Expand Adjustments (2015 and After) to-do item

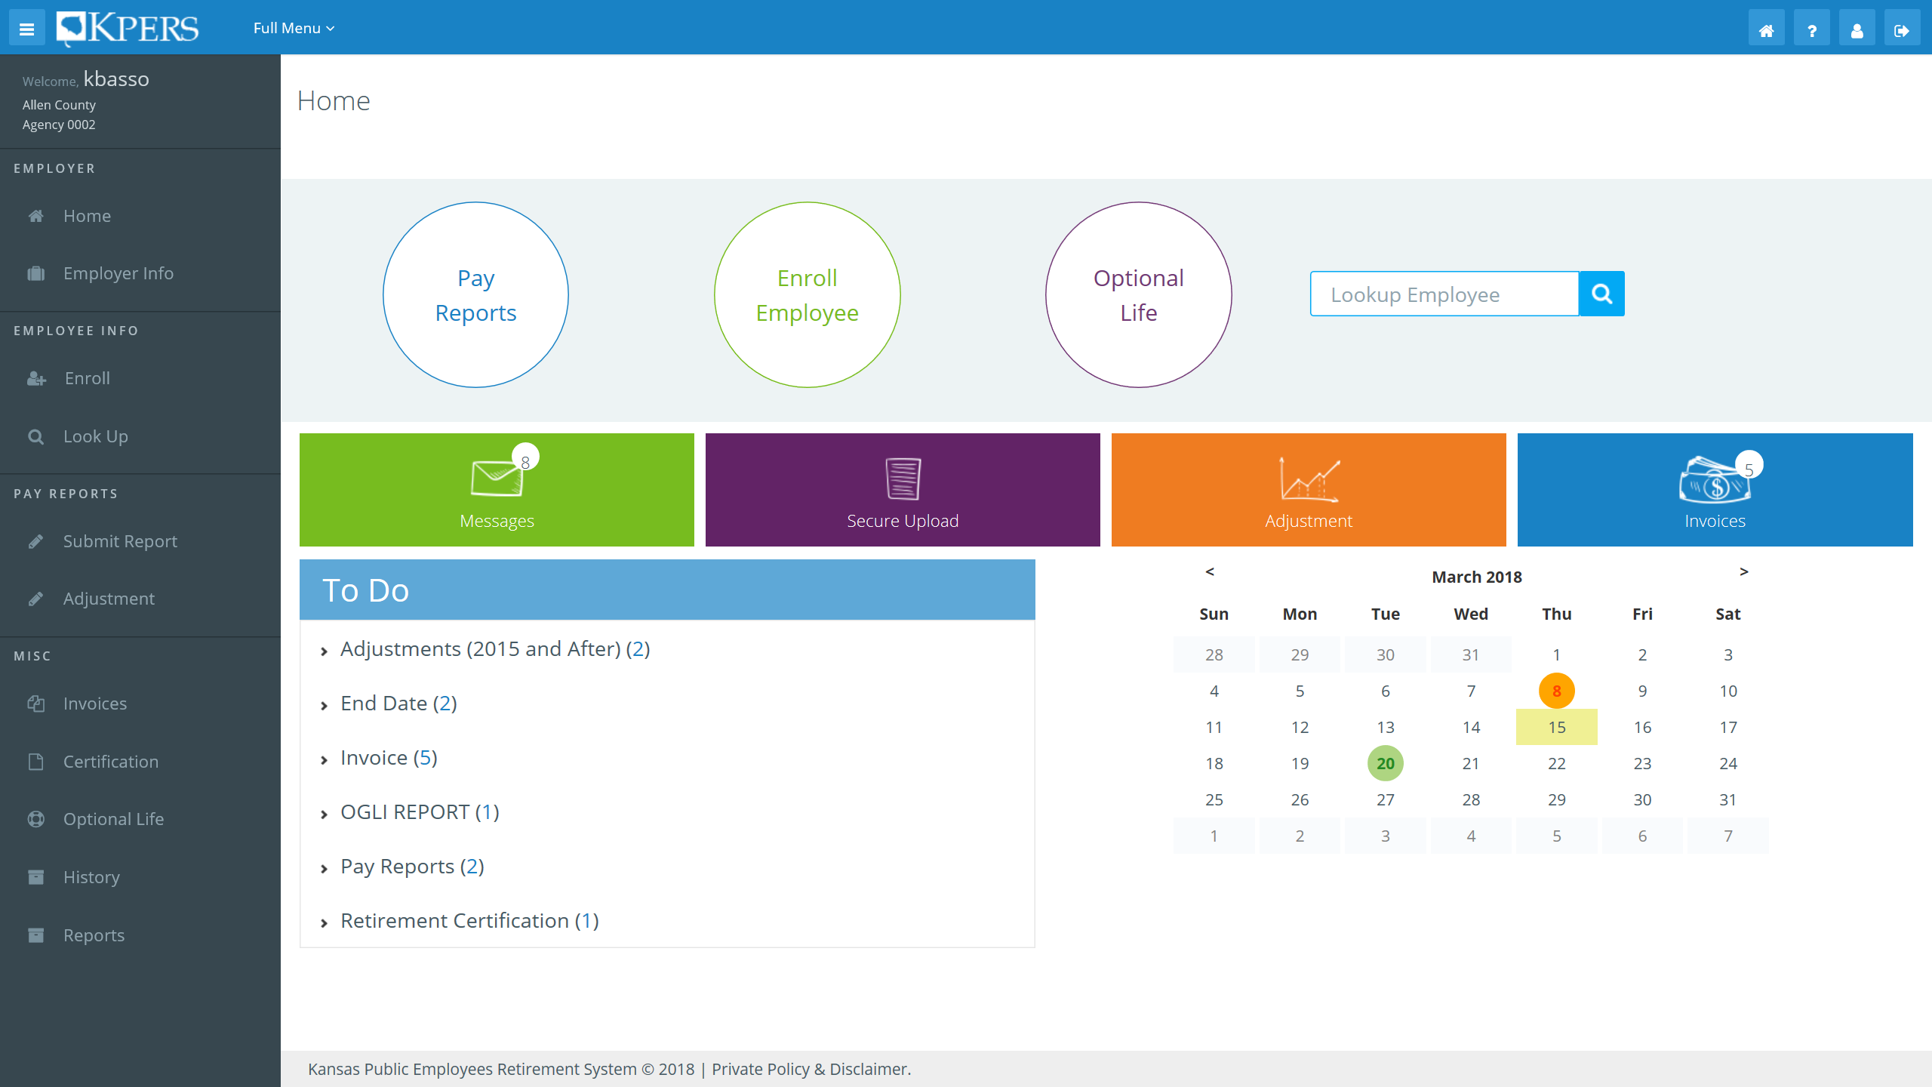495,649
